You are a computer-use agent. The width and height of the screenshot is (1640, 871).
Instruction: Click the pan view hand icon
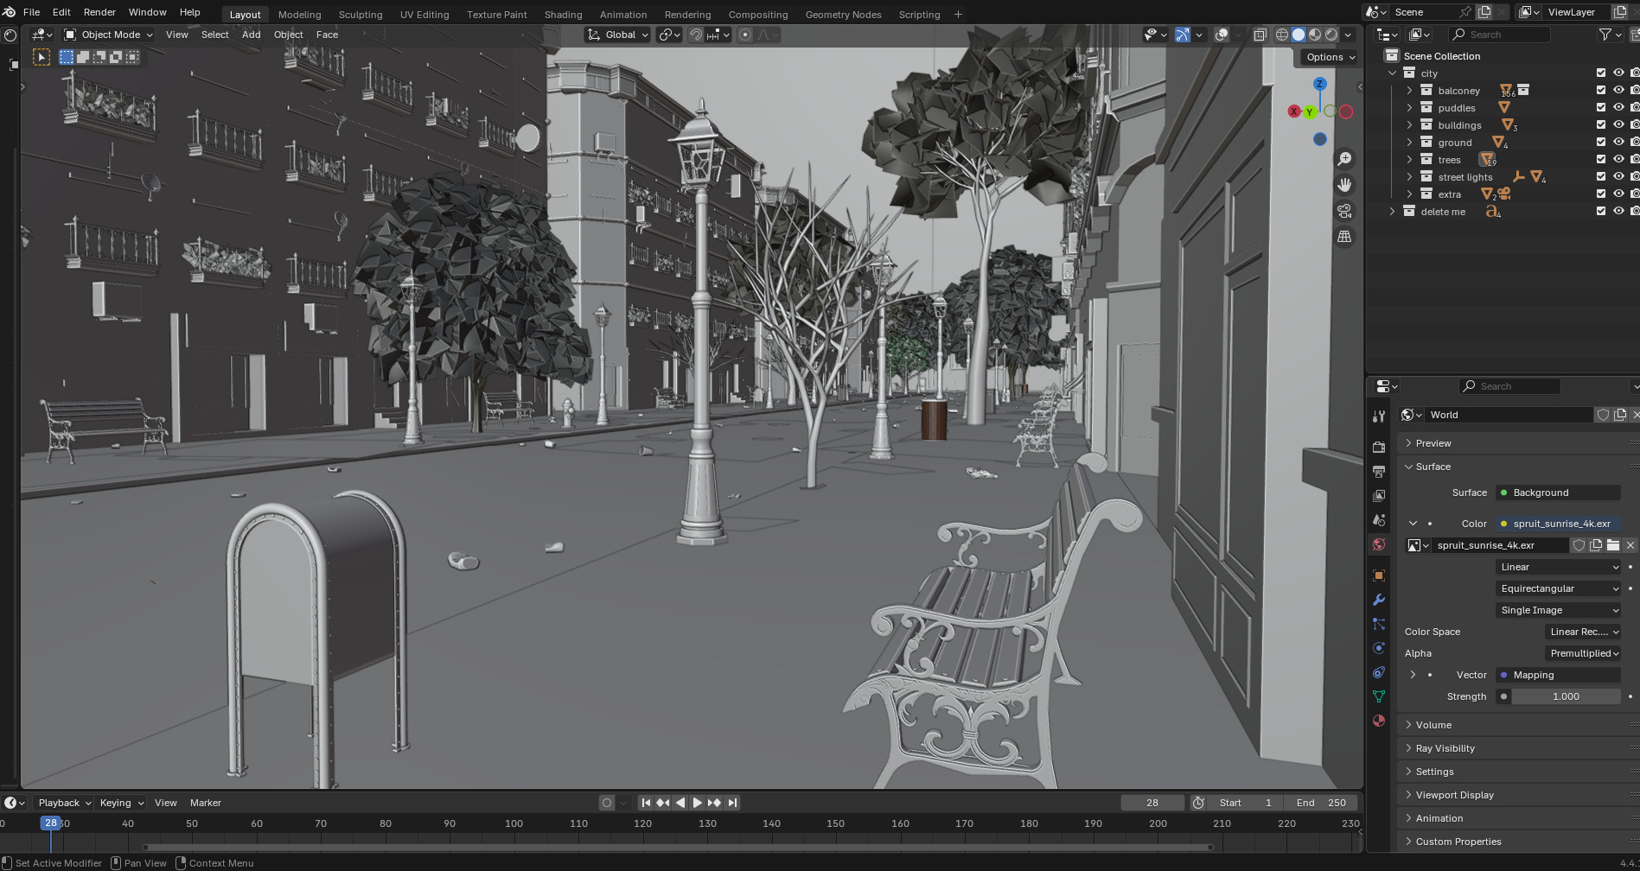pyautogui.click(x=1344, y=185)
